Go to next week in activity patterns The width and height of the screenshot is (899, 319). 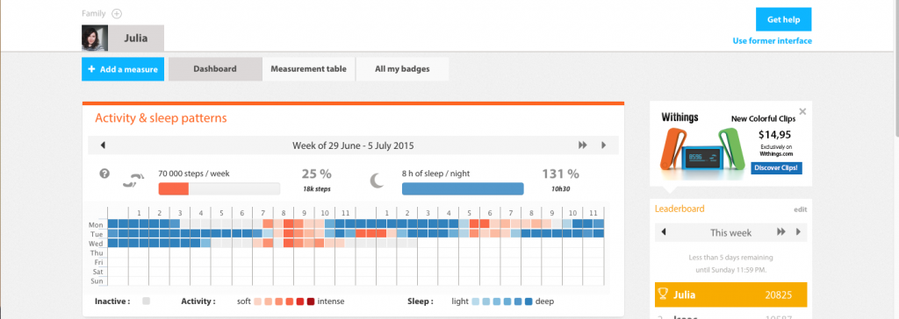(x=603, y=145)
